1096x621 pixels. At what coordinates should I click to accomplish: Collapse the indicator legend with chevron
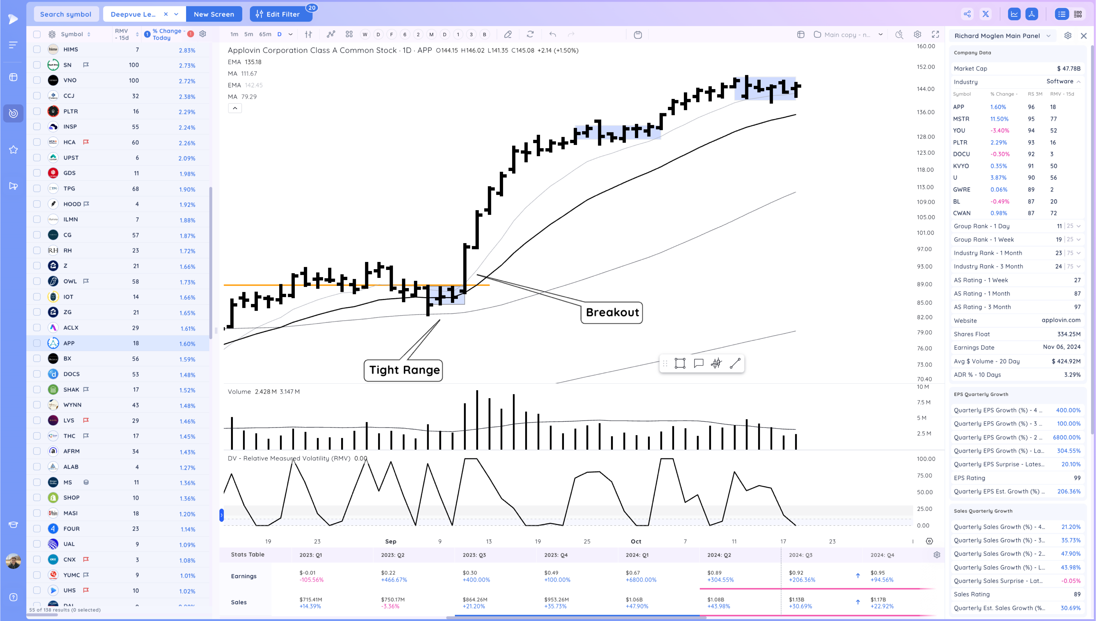(235, 108)
